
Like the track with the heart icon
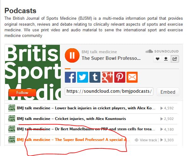(158, 59)
